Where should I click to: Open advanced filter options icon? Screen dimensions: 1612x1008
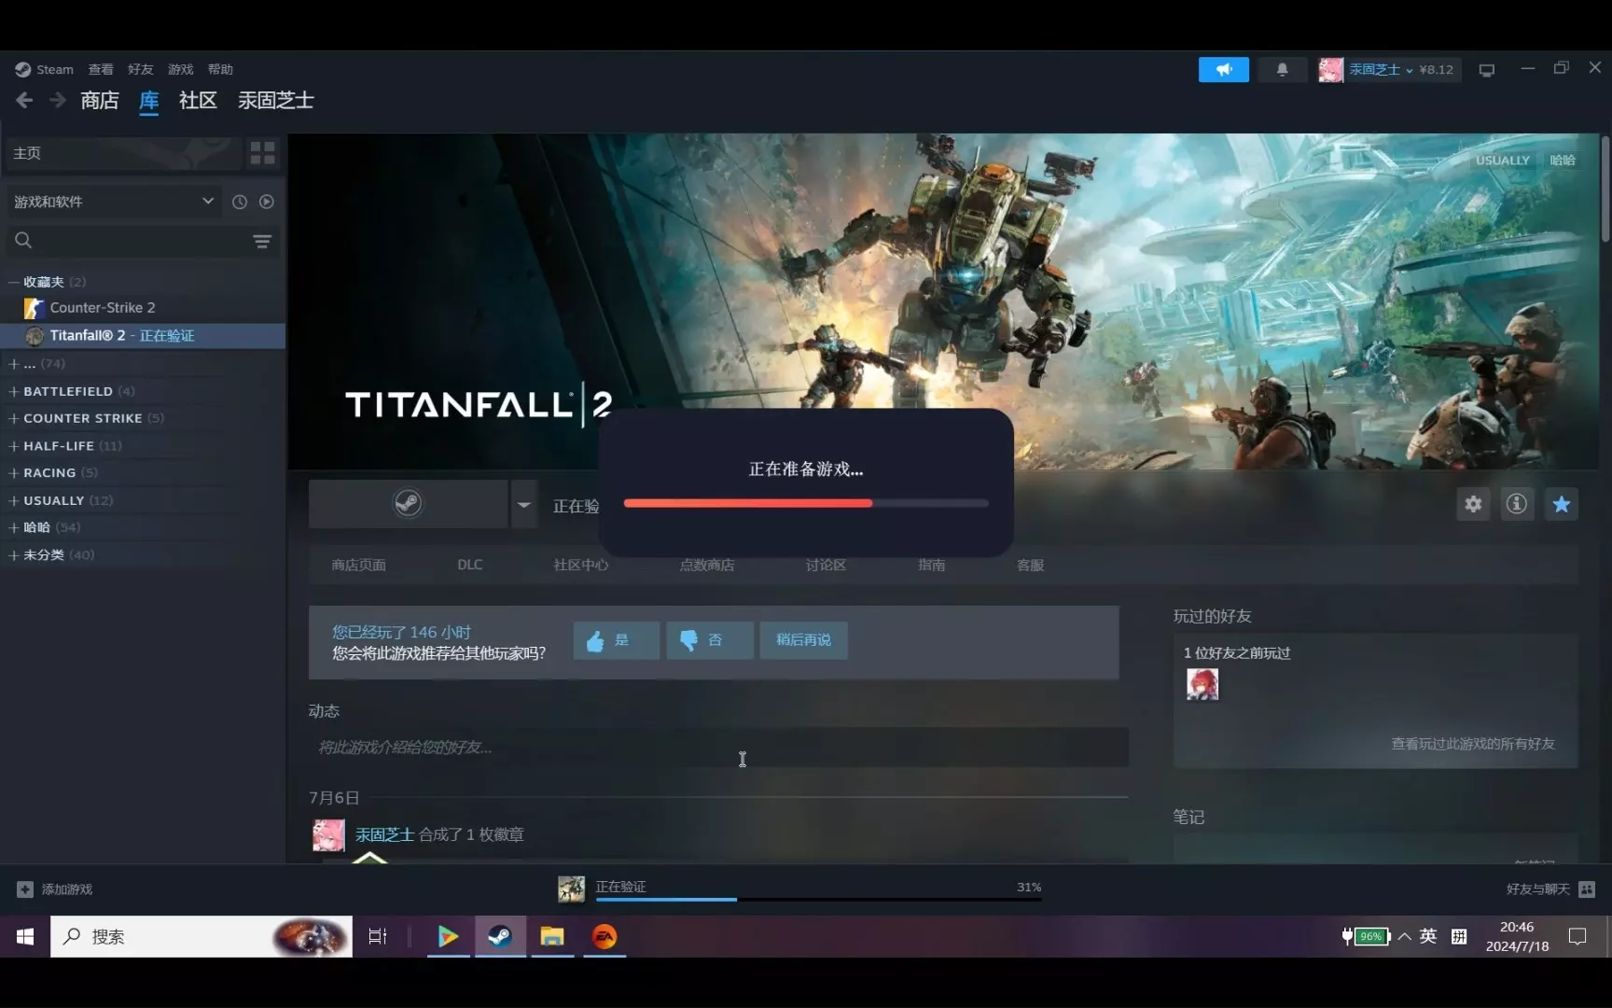(x=262, y=241)
